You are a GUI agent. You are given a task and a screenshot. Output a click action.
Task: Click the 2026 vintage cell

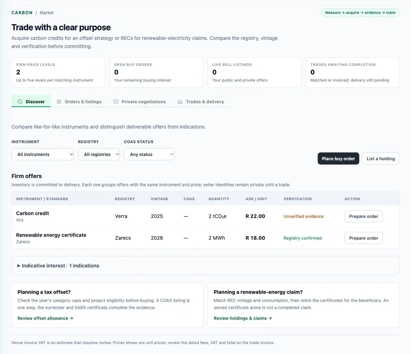point(157,238)
